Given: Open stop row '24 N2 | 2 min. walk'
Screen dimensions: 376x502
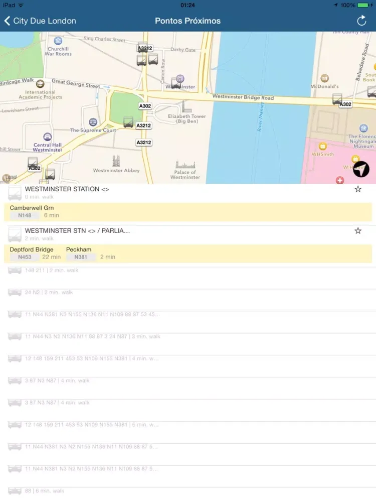Looking at the screenshot, I should pos(188,300).
